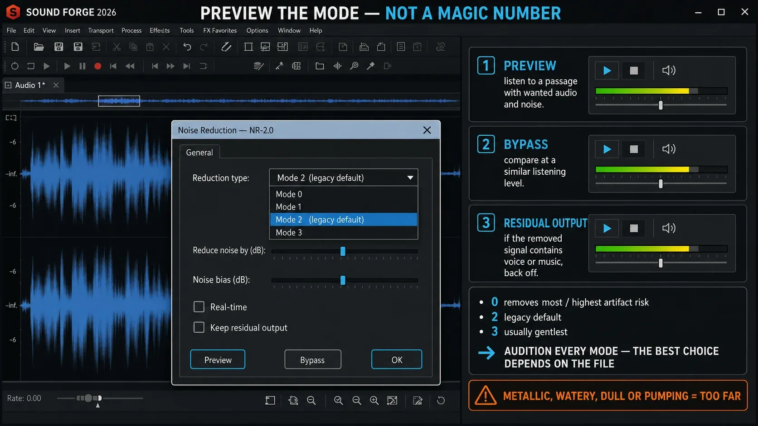Viewport: 758px width, 426px height.
Task: Open the FX Favorites menu
Action: 220,30
